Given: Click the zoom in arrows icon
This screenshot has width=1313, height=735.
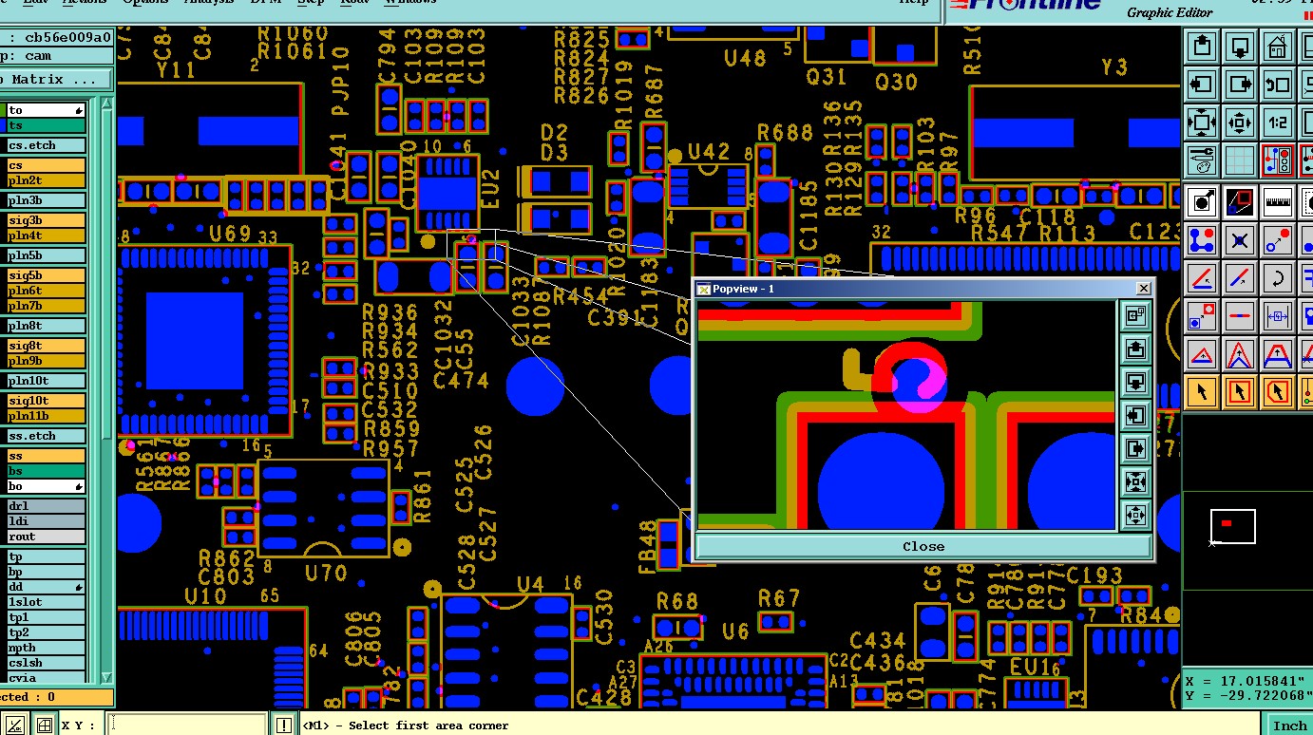Looking at the screenshot, I should tap(1202, 122).
